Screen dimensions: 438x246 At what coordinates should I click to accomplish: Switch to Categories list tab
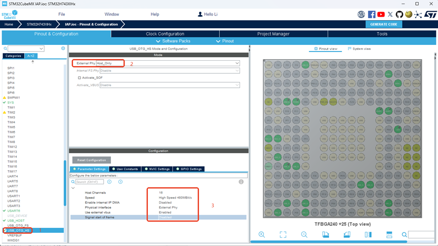pos(13,56)
